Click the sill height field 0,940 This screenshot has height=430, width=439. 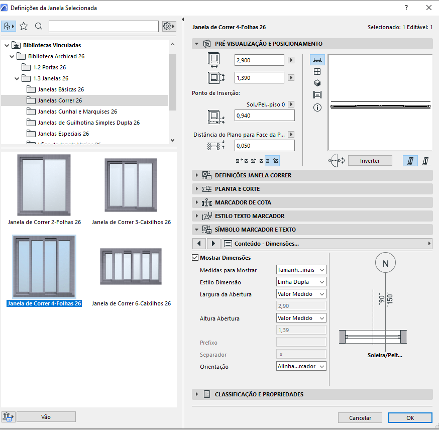(x=265, y=116)
